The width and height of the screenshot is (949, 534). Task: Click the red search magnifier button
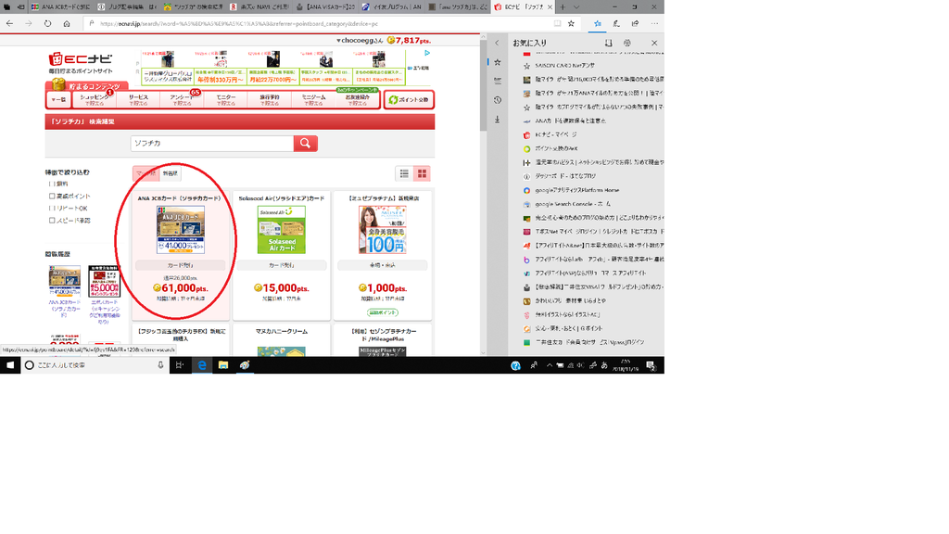coord(305,144)
